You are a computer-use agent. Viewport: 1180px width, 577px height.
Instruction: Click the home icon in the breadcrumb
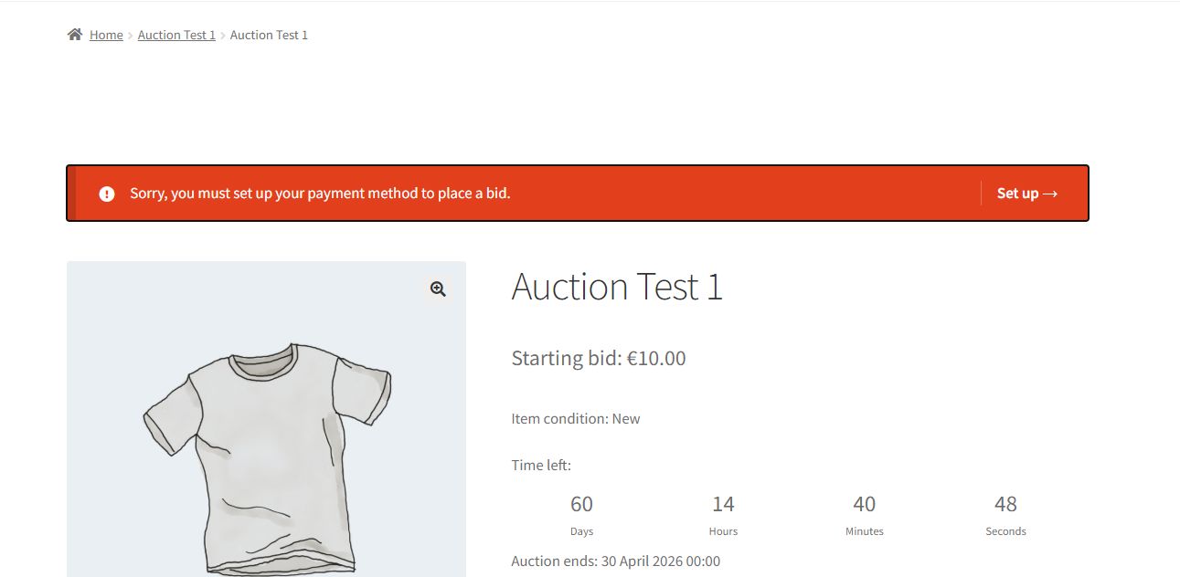pos(75,35)
